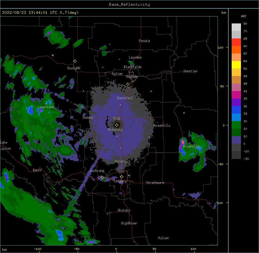
Task: Click the Sundre label
Action: (x=88, y=117)
